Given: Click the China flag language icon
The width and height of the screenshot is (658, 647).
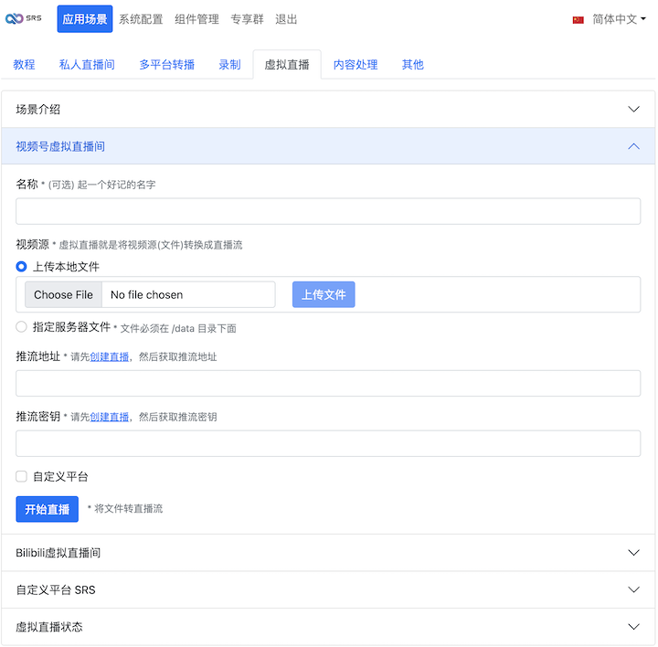Looking at the screenshot, I should point(578,19).
